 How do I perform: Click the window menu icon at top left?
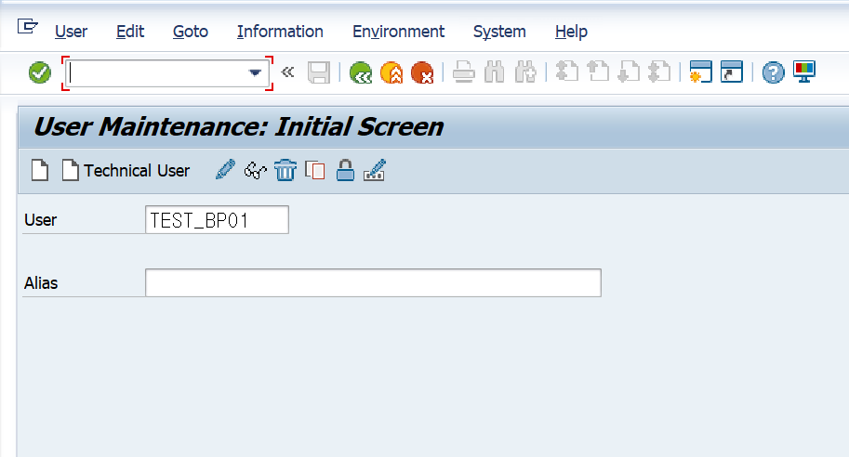point(27,26)
